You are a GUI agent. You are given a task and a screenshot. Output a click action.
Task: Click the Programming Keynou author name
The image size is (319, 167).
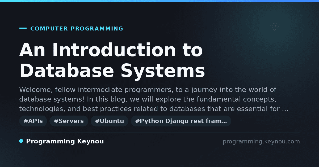(x=65, y=142)
